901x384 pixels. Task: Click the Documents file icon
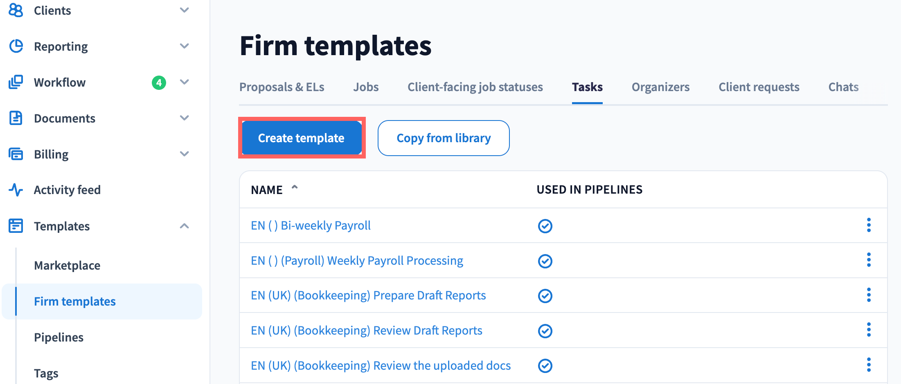[x=16, y=118]
